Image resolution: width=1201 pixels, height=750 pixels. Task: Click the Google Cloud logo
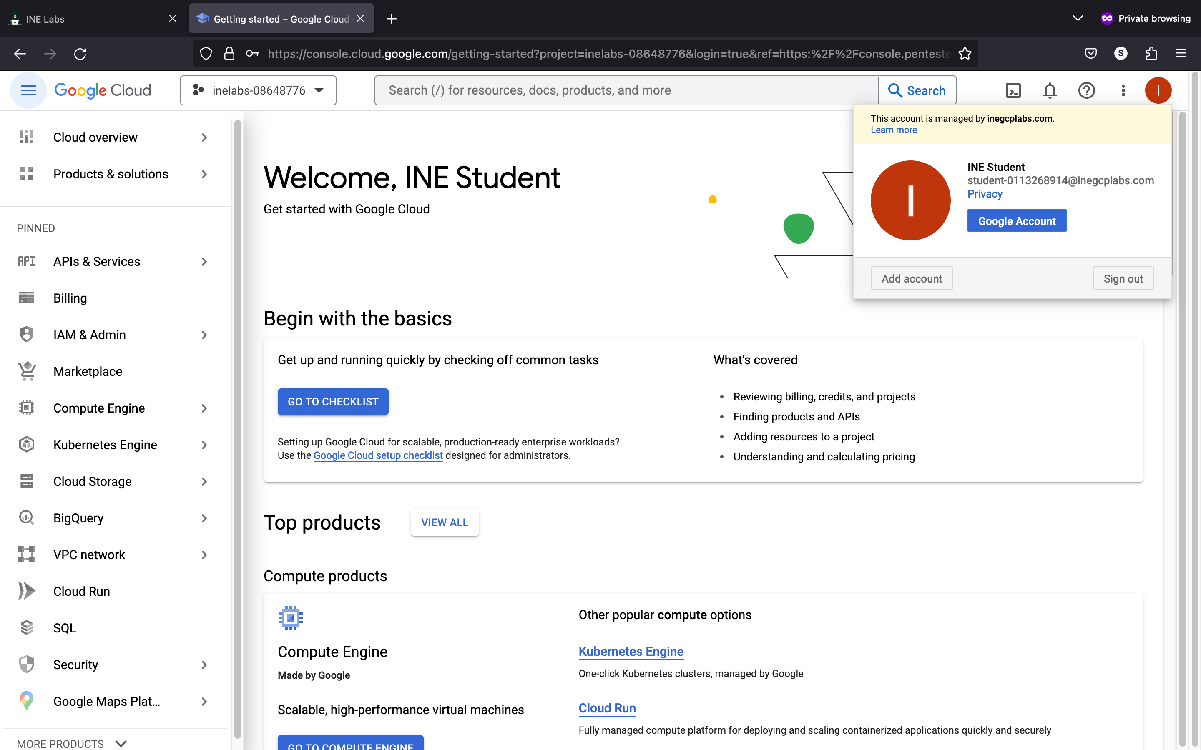(103, 90)
